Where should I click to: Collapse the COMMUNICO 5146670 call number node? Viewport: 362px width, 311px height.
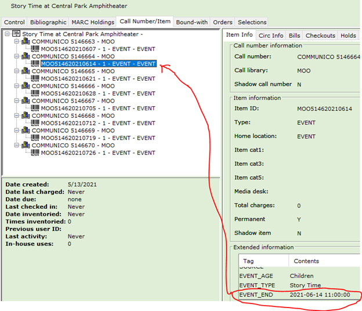(x=16, y=145)
